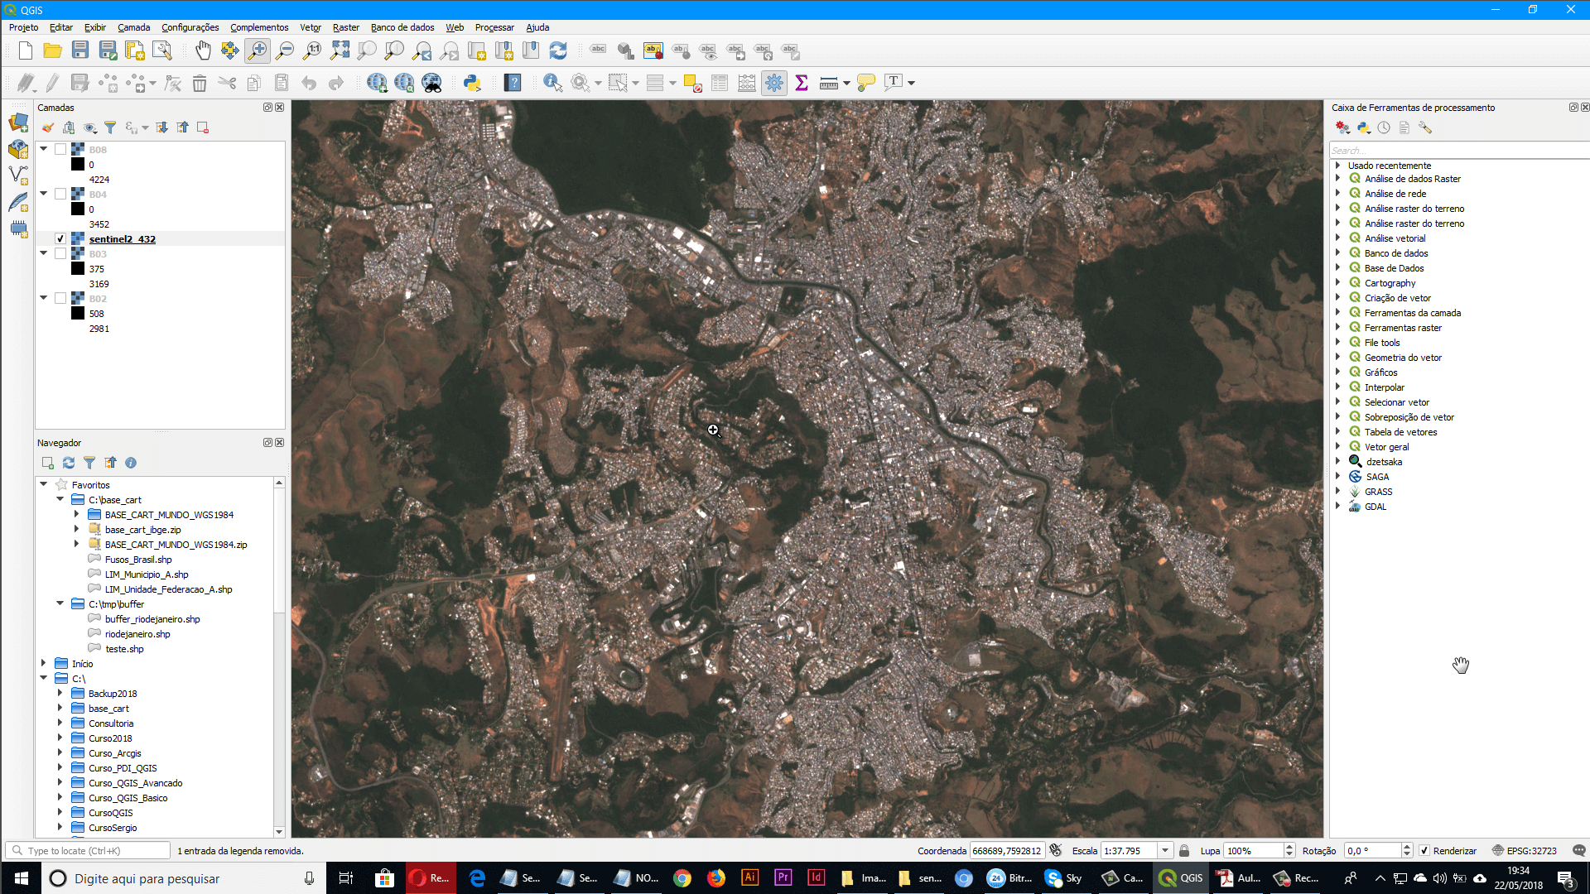The height and width of the screenshot is (894, 1590).
Task: Activate the Zoom In tool
Action: tap(258, 50)
